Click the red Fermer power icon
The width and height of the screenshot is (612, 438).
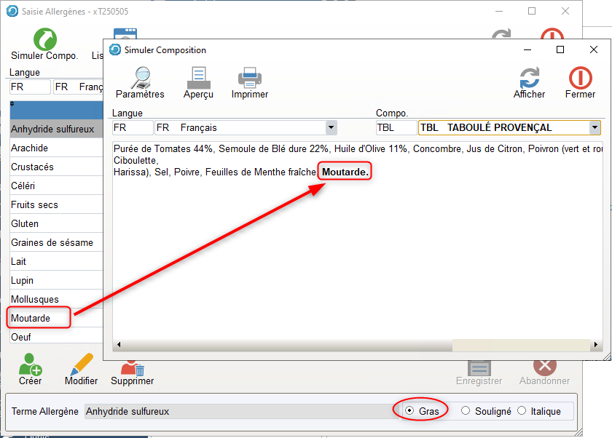coord(580,77)
